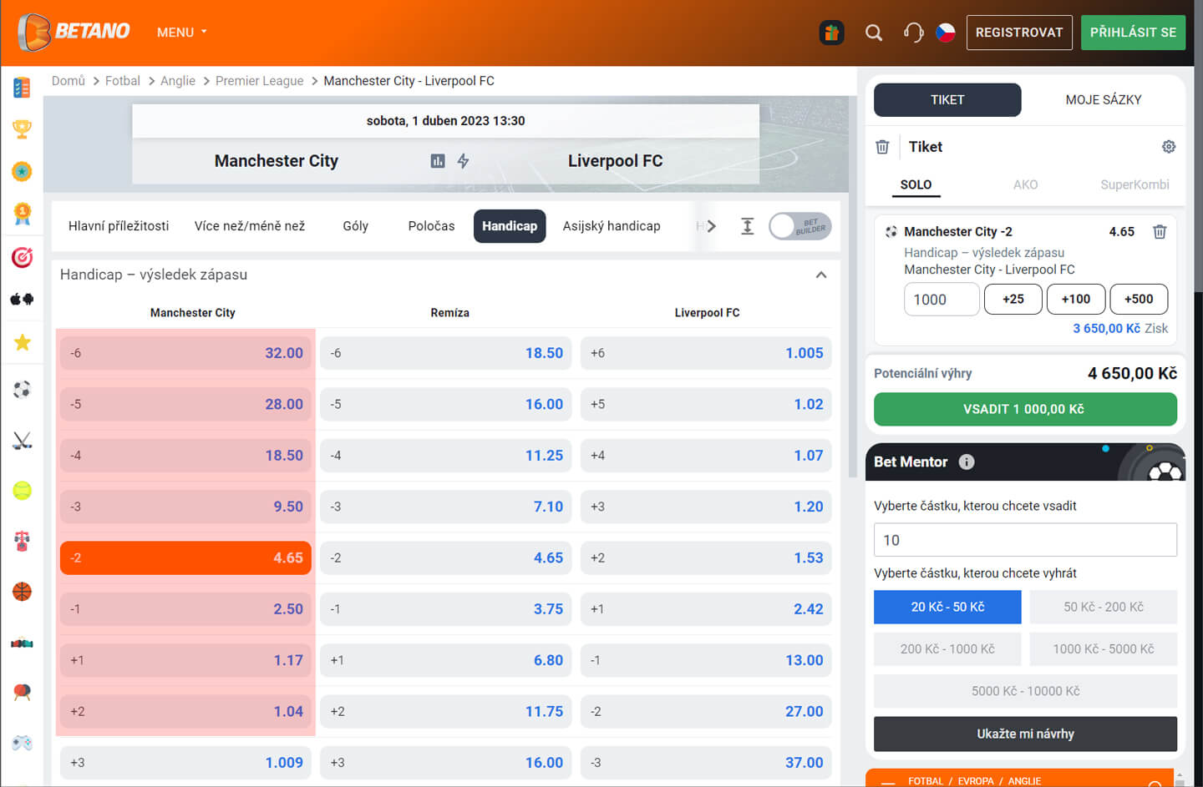Select the football soccer ball sidebar icon
The width and height of the screenshot is (1203, 787).
click(x=22, y=390)
